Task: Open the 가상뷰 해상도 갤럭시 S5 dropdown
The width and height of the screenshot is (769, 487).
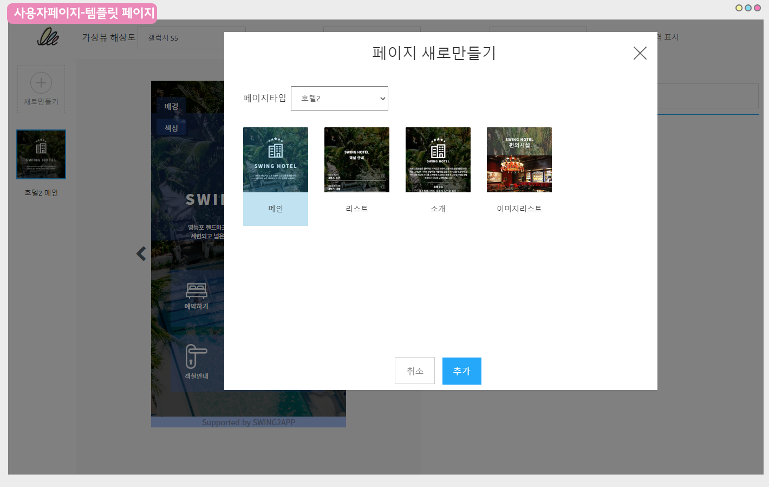Action: [181, 38]
